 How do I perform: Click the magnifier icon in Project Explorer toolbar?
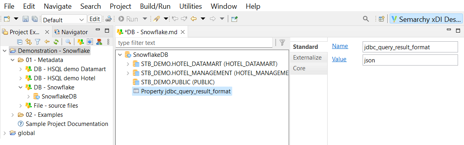[68, 42]
